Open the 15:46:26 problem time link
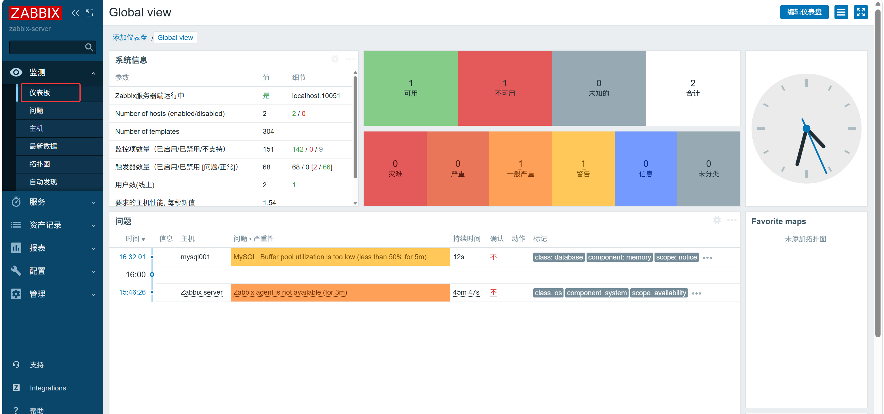 pyautogui.click(x=132, y=292)
